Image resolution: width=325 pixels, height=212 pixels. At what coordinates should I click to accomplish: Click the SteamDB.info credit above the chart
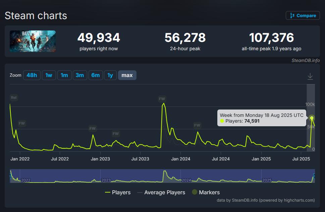[306, 61]
